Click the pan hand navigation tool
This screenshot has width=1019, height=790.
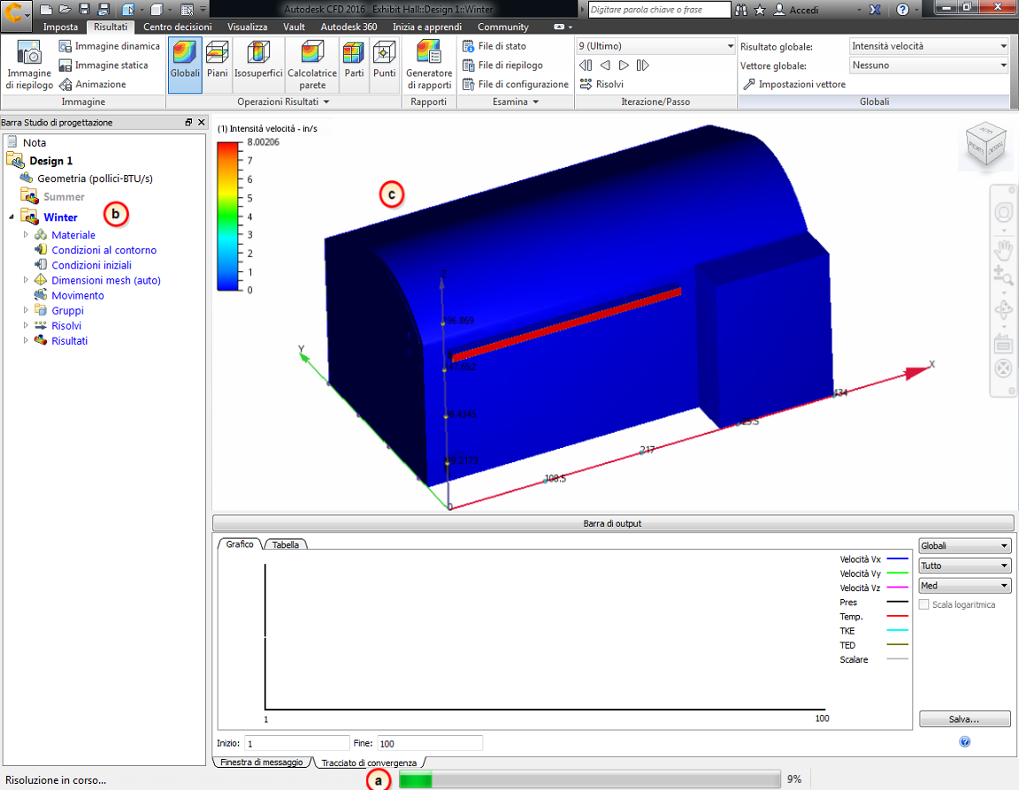tap(1003, 248)
